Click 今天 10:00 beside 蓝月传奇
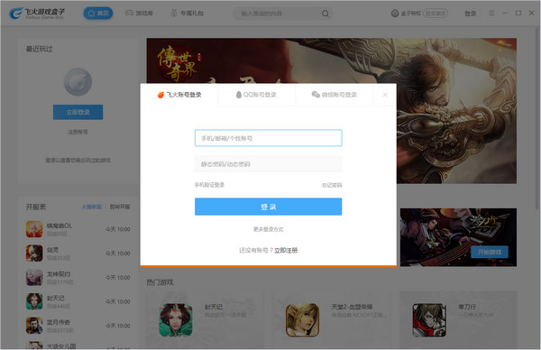541x350 pixels. click(x=118, y=326)
